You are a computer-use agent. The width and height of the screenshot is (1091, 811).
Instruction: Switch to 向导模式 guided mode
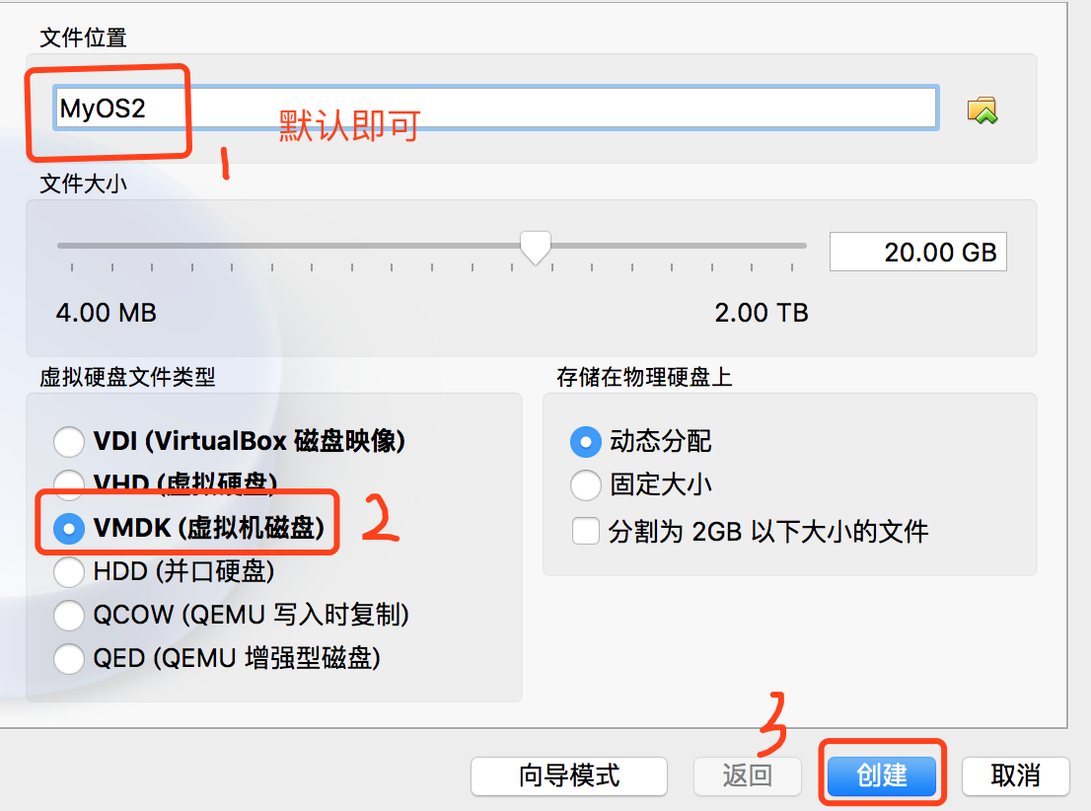tap(568, 775)
